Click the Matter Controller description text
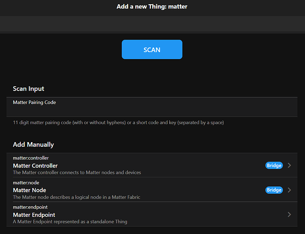Viewport: 305px width, 234px height. pyautogui.click(x=77, y=172)
